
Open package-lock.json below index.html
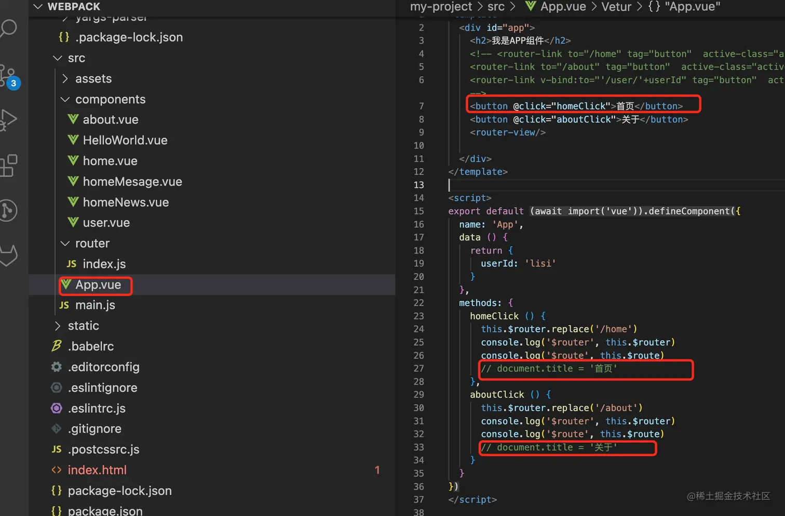point(119,491)
